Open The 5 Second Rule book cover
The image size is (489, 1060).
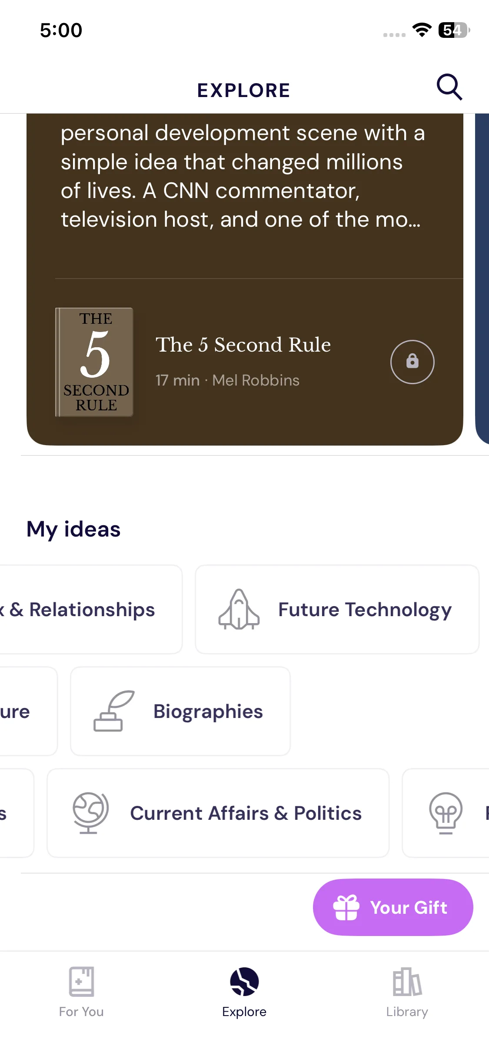94,362
